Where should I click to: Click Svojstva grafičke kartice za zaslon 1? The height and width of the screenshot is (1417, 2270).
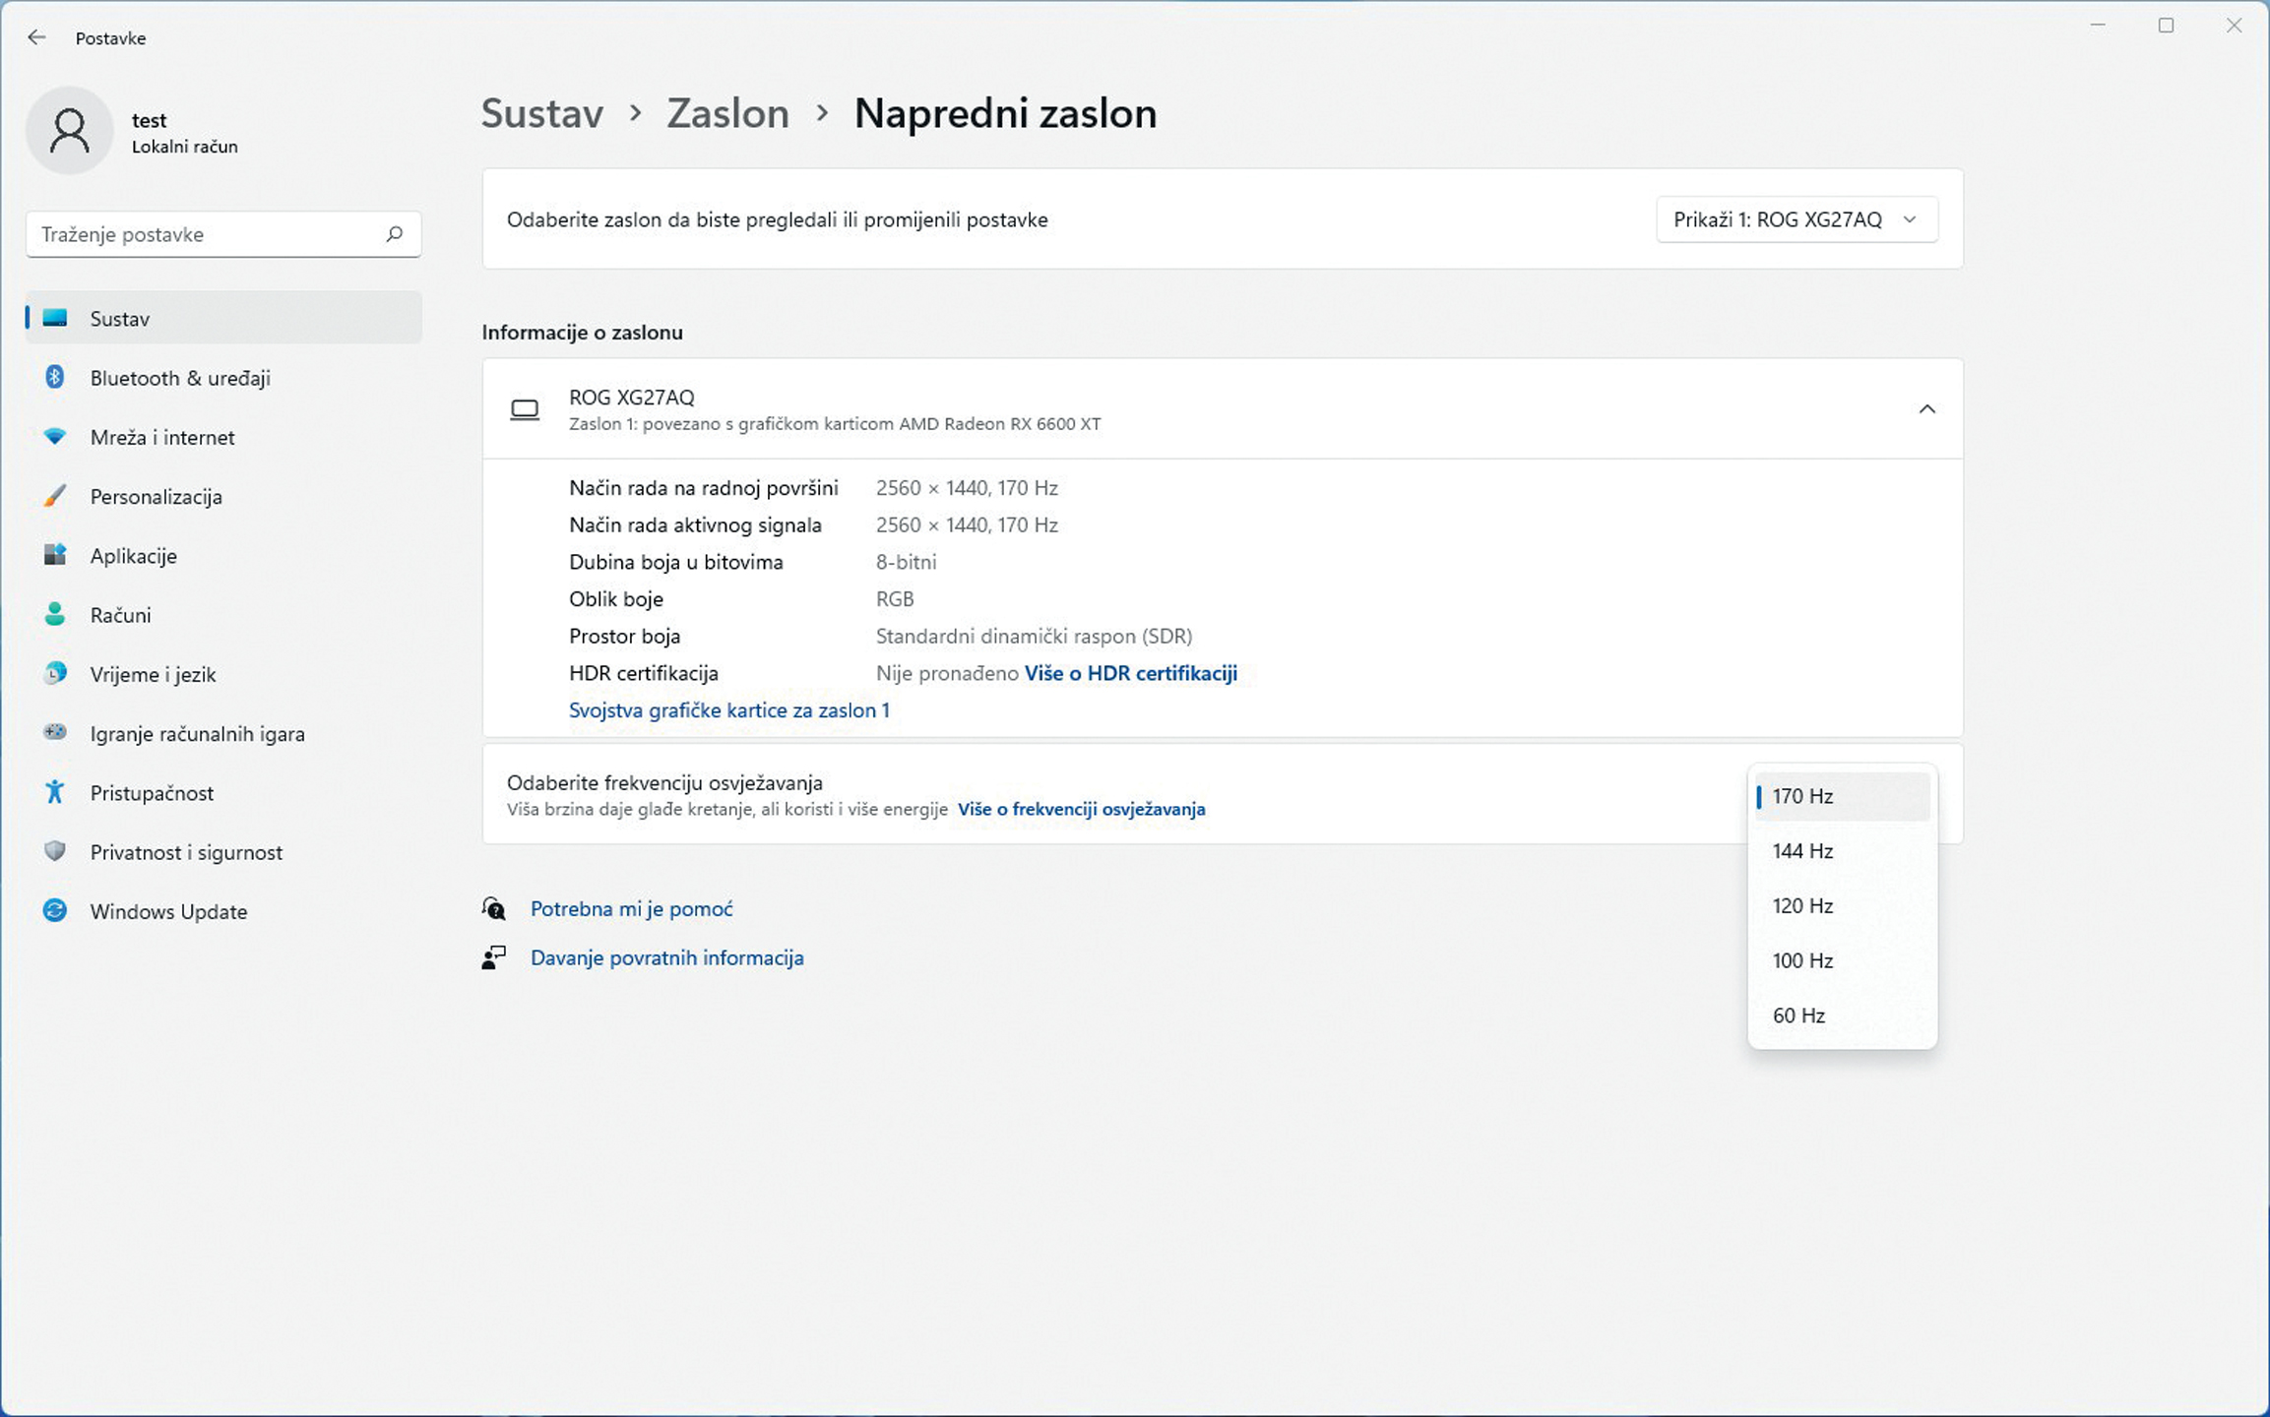tap(728, 710)
